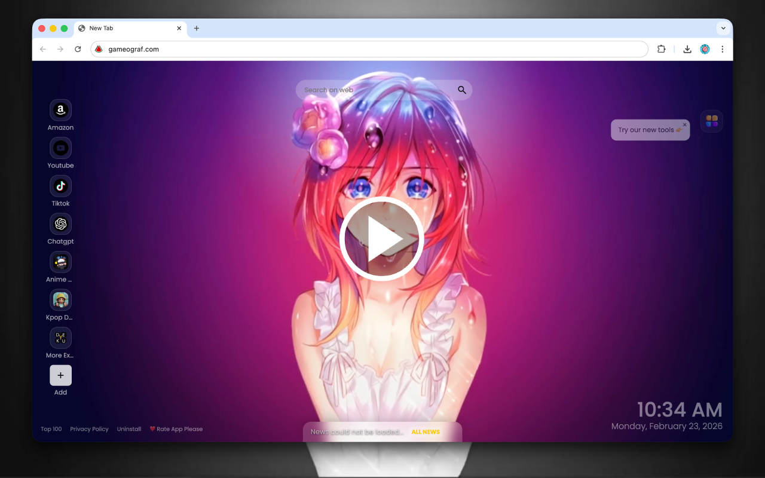Reload the page
Screen dimensions: 765x478
78,49
